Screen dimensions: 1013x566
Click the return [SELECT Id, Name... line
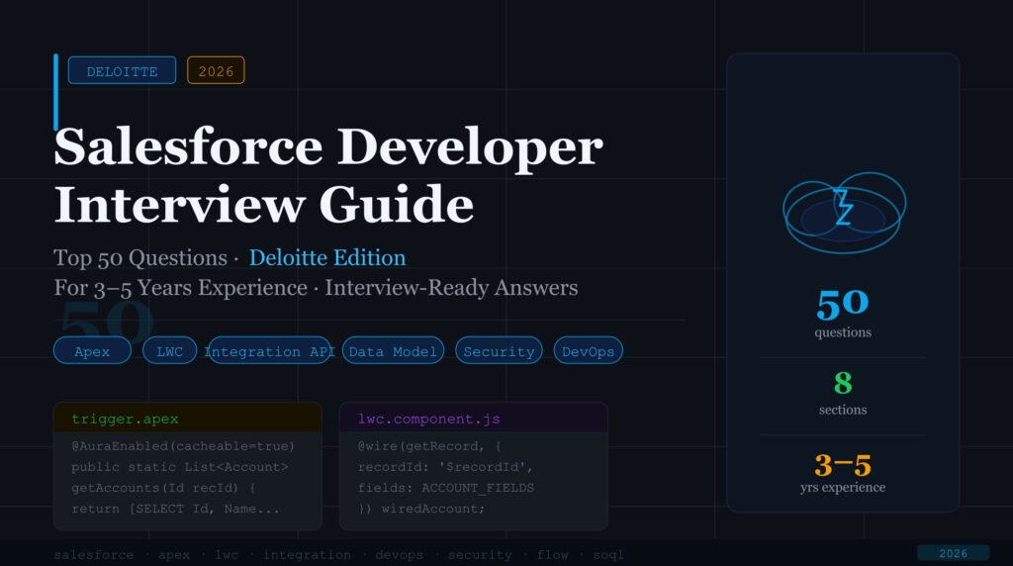(175, 509)
